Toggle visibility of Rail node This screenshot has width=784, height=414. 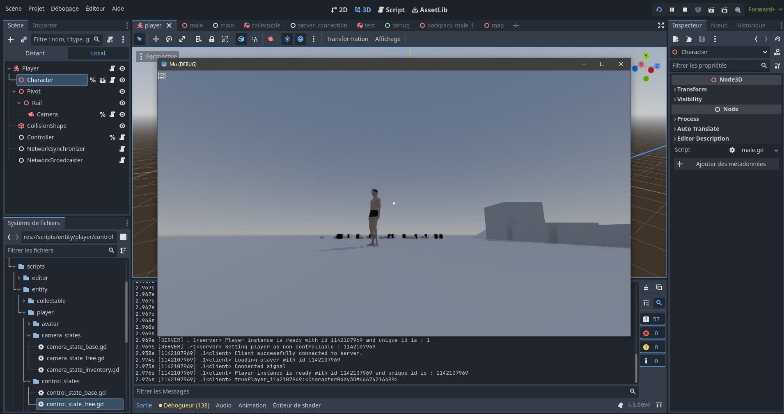[122, 103]
